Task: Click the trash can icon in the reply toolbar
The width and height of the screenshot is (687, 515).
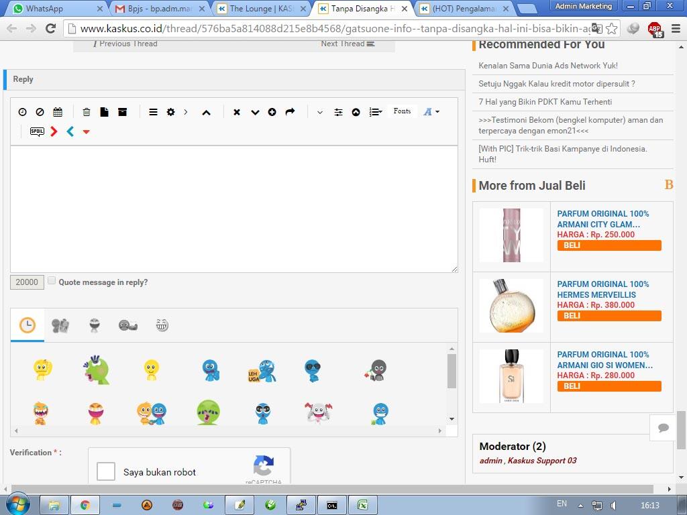Action: click(x=87, y=112)
